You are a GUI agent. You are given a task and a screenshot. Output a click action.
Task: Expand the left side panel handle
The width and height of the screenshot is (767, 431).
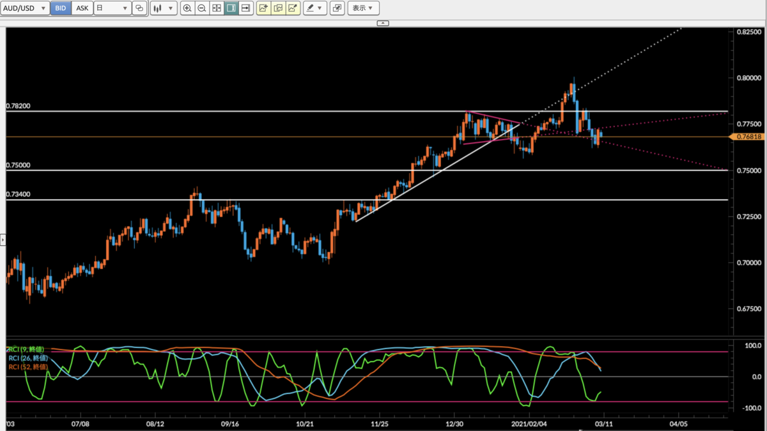[3, 240]
